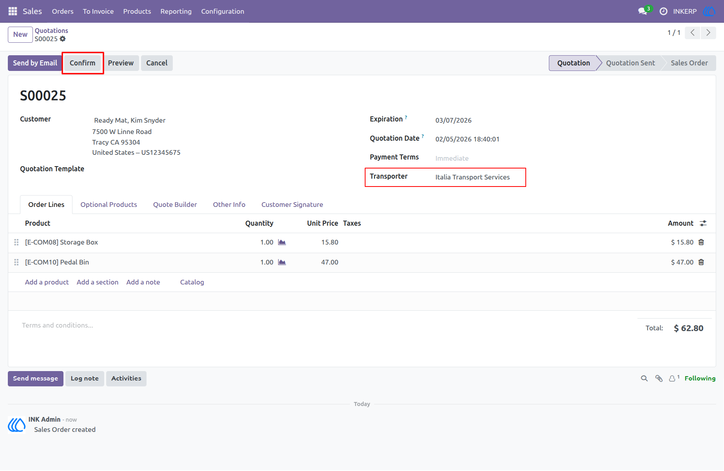The image size is (724, 471).
Task: Switch to Other Info tab
Action: [x=229, y=205]
